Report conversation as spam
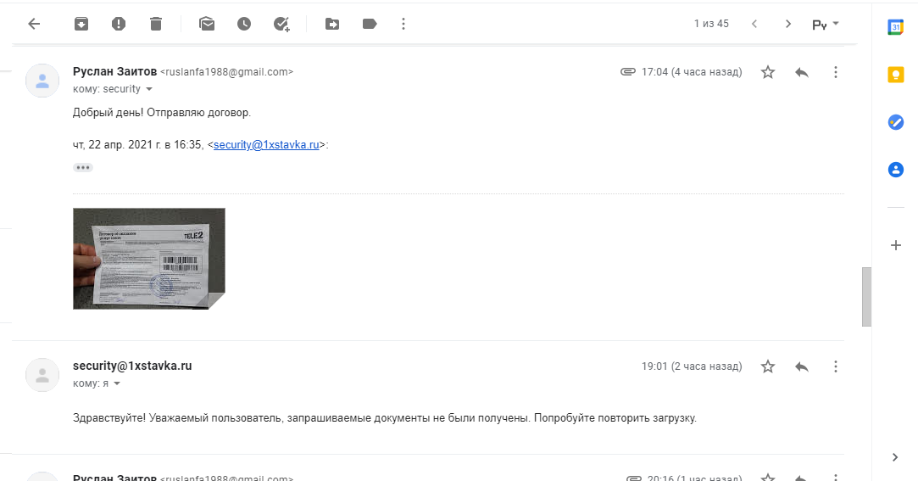The height and width of the screenshot is (481, 918). [119, 24]
